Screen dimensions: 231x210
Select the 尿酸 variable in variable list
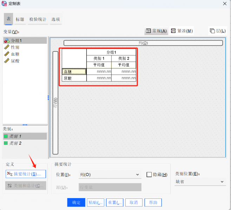pyautogui.click(x=25, y=61)
